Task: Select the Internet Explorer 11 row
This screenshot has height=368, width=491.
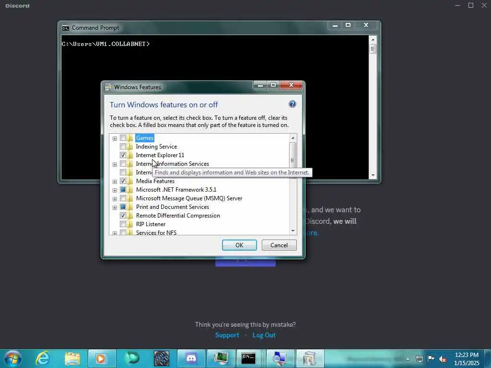Action: coord(160,155)
